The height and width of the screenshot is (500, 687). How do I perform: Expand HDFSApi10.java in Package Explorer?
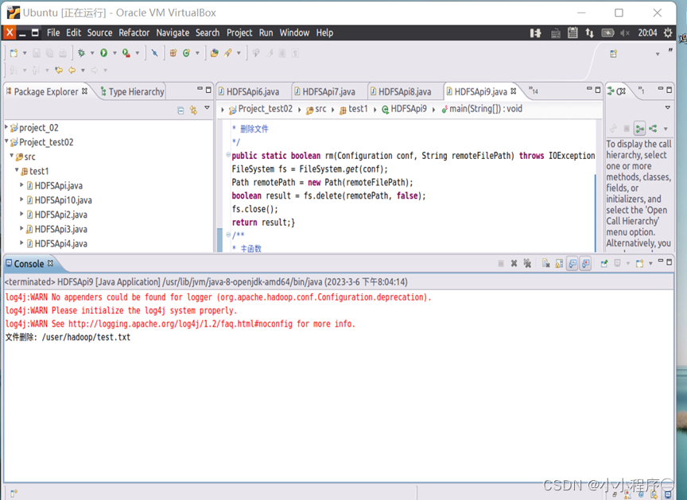click(x=22, y=200)
